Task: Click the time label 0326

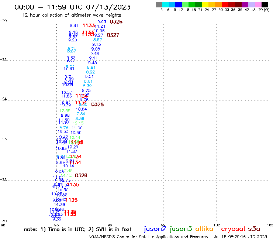Action: point(116,22)
